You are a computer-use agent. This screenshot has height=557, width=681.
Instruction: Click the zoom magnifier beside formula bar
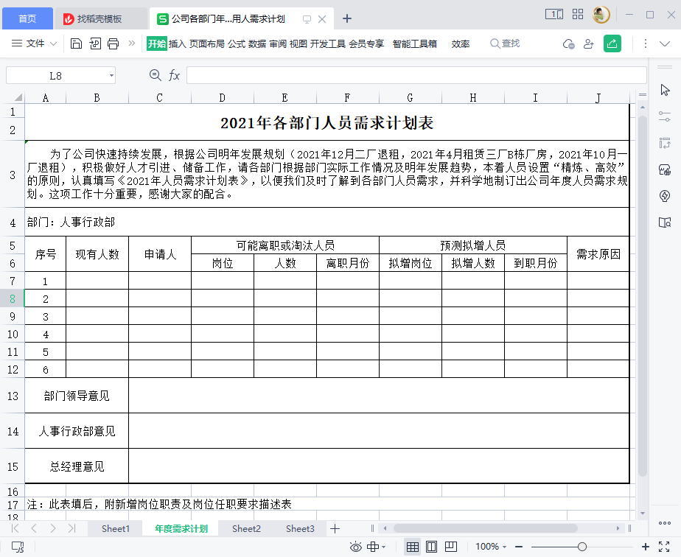(x=155, y=75)
